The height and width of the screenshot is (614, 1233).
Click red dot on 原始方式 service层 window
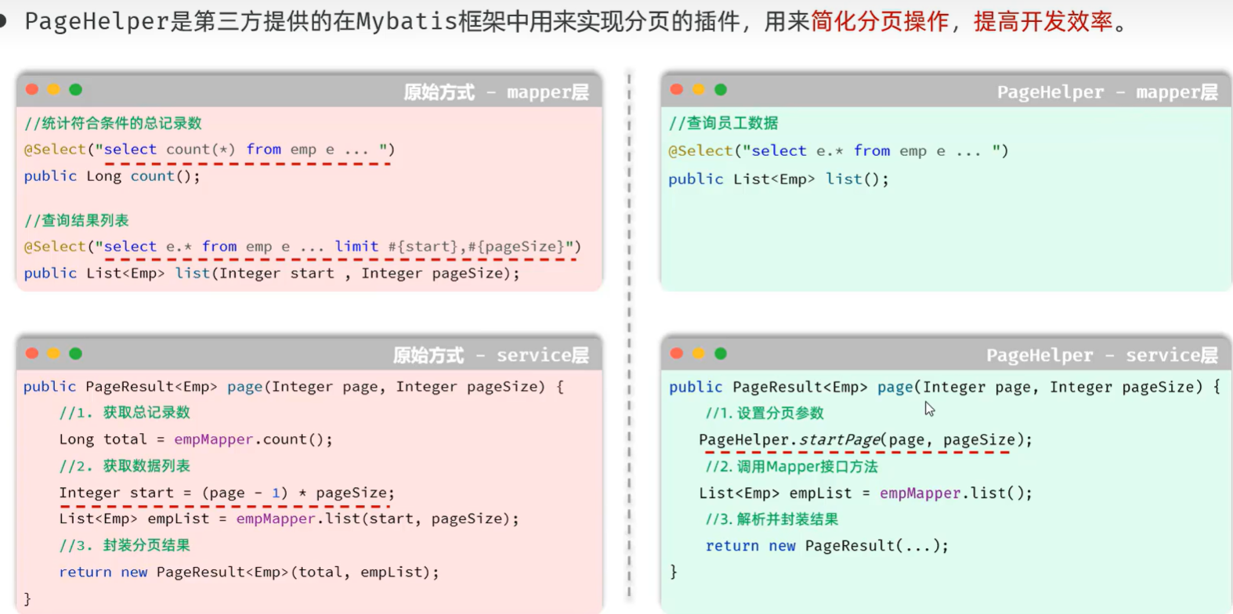[32, 353]
